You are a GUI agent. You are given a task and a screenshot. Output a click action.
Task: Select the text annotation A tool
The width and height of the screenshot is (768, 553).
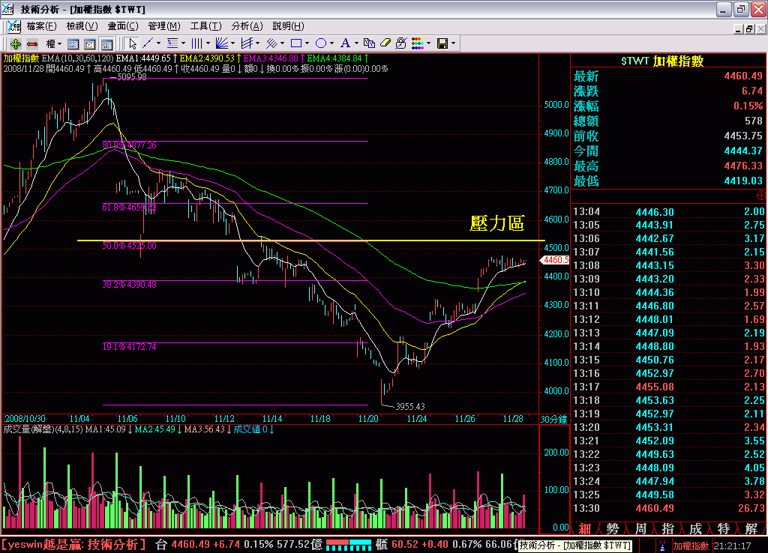[x=345, y=43]
